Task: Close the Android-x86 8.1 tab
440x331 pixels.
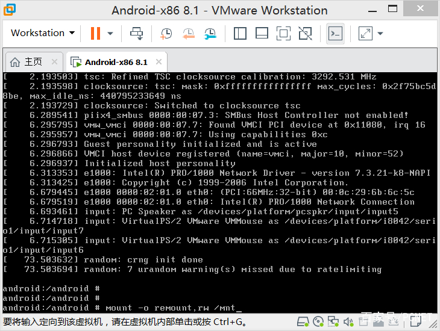Action: [159, 61]
